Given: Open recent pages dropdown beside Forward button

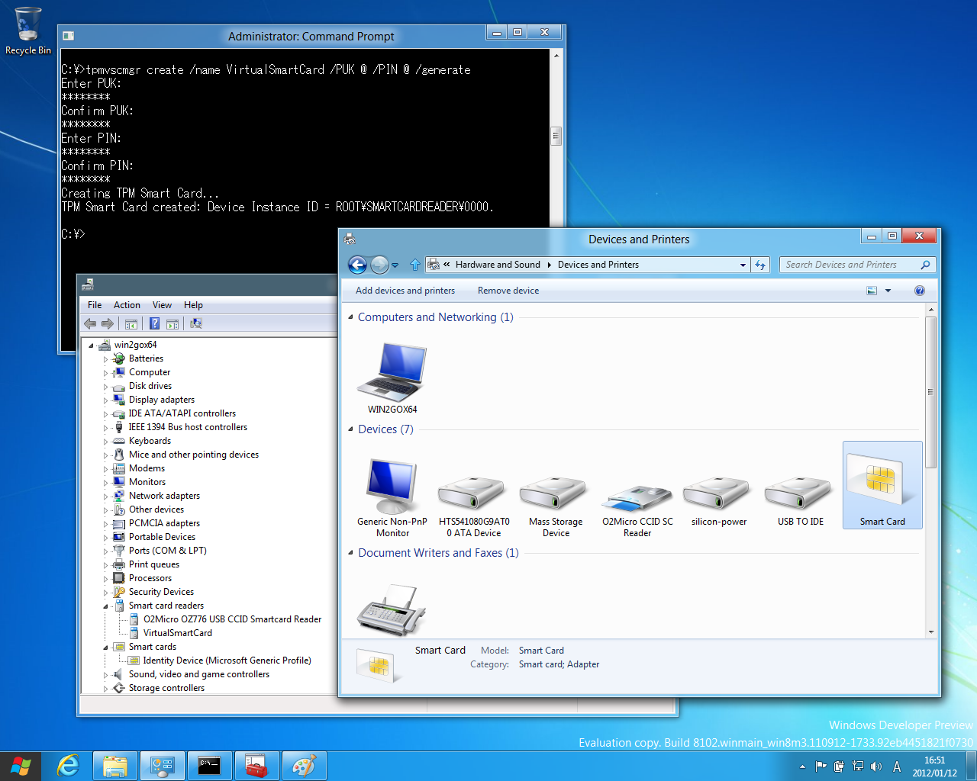Looking at the screenshot, I should click(x=395, y=265).
